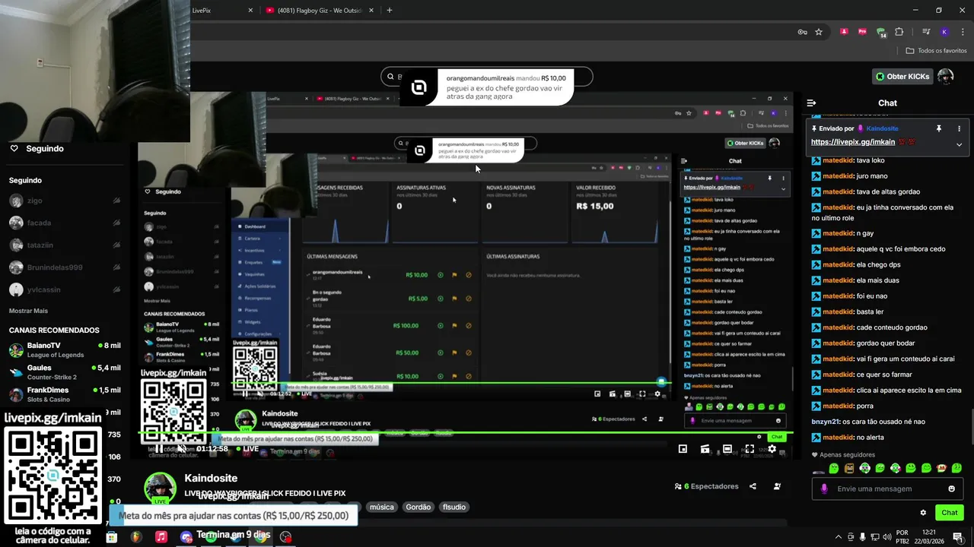Screen dimensions: 974x547
Task: Close the LivePix browser tab
Action: click(x=250, y=11)
